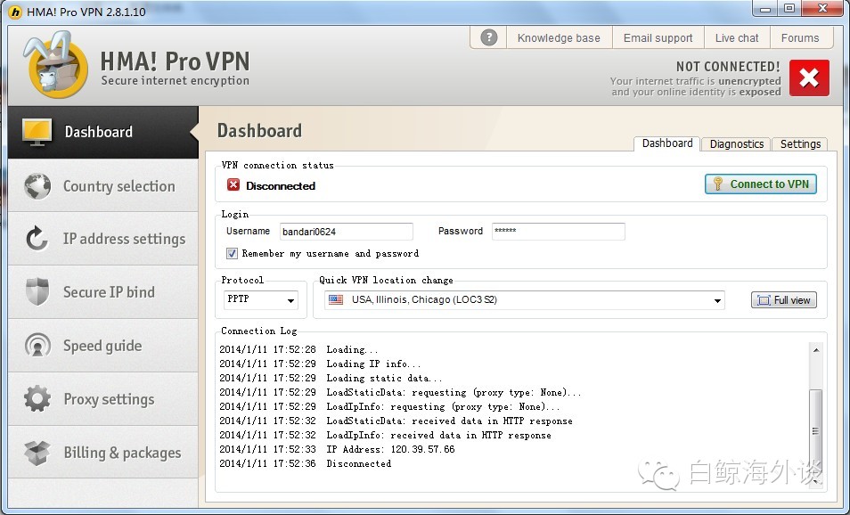This screenshot has width=850, height=515.
Task: Click the 'Loading IP info...' log entry
Action: click(320, 364)
